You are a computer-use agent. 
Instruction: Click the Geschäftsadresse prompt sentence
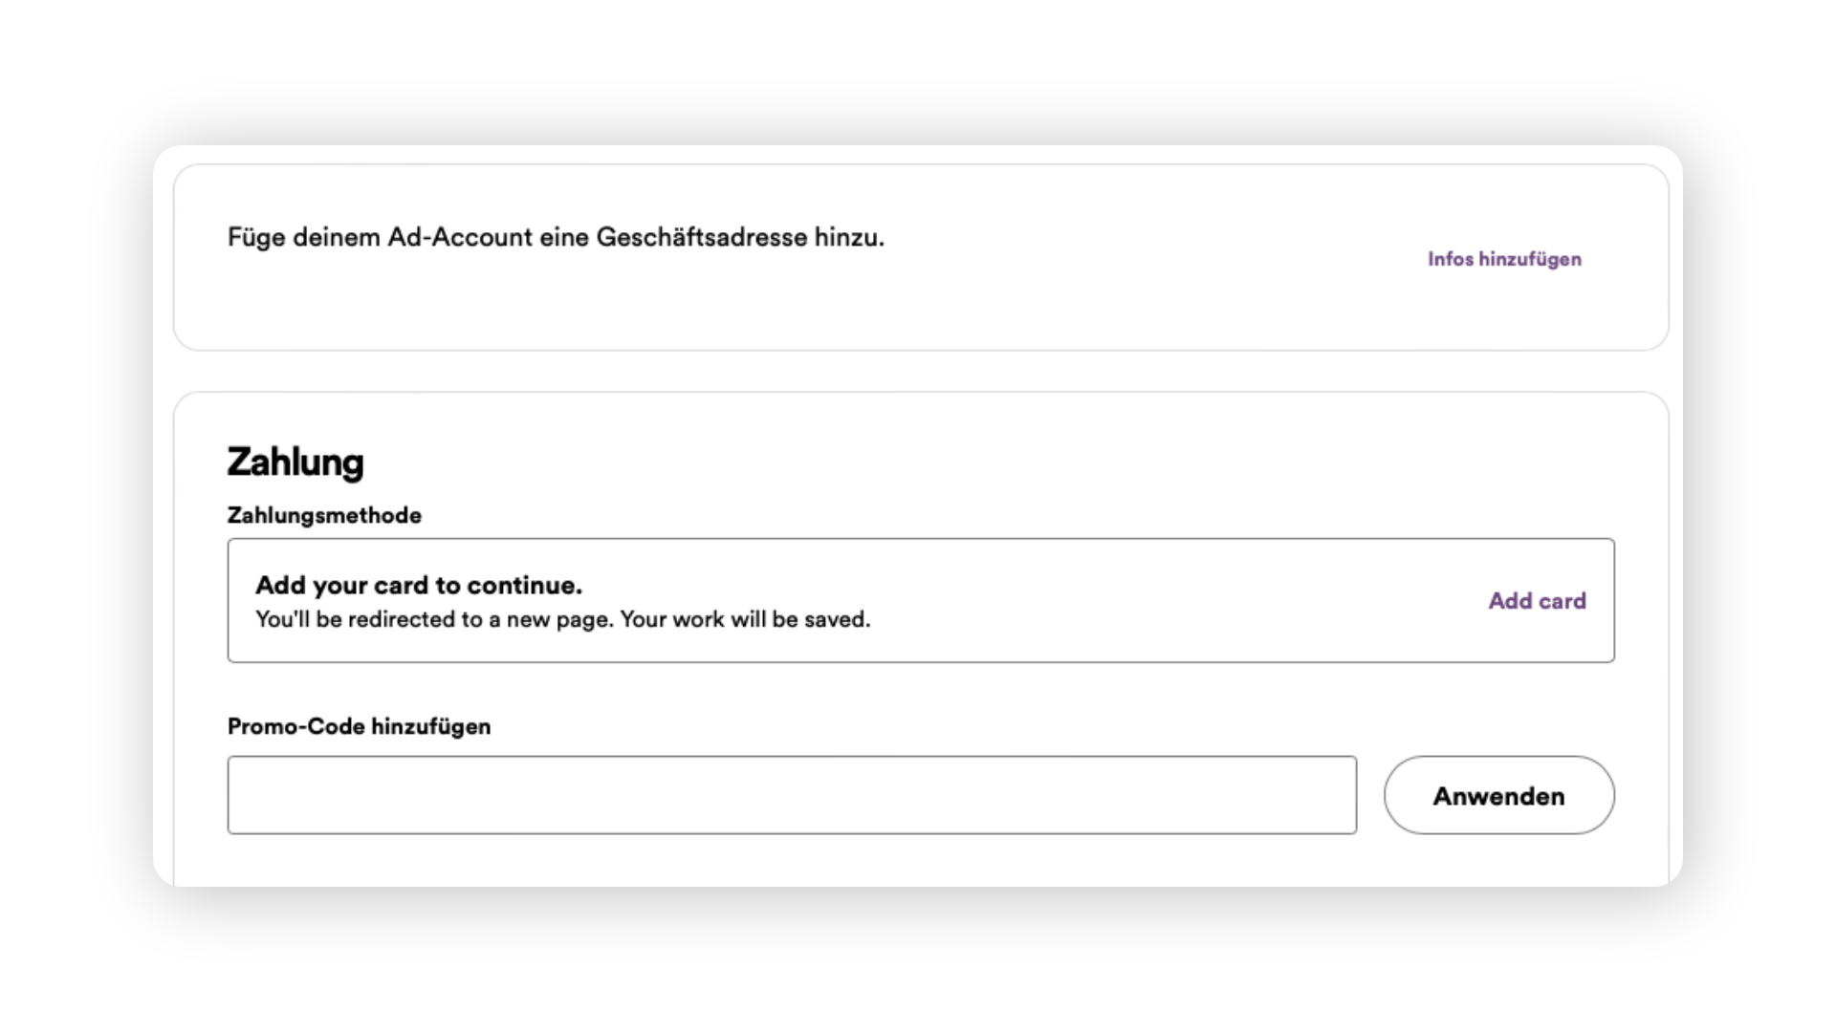(x=556, y=237)
